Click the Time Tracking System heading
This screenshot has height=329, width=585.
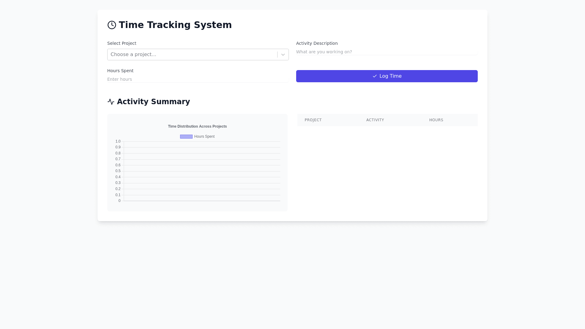coord(175,25)
